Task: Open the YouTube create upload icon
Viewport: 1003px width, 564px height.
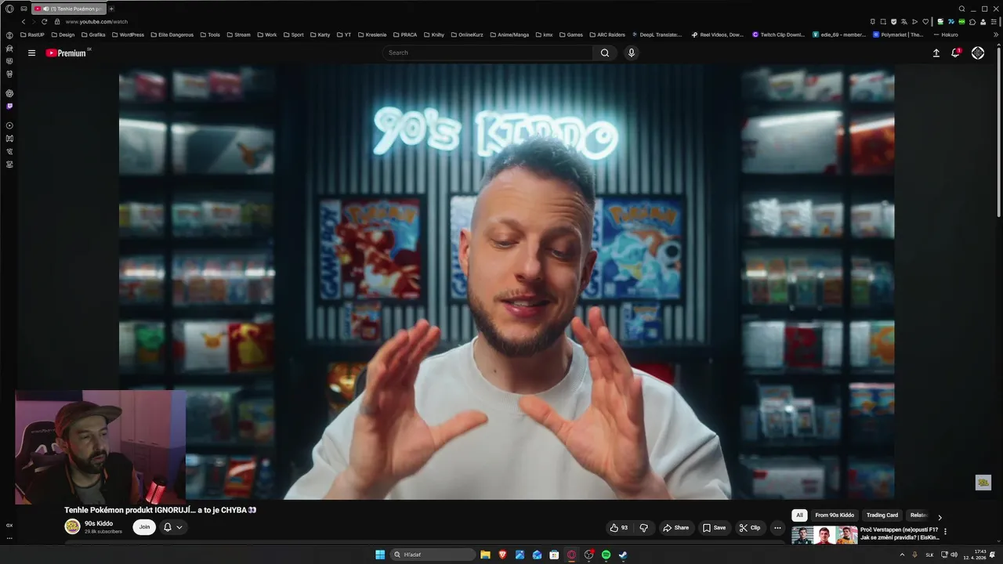Action: 936,52
